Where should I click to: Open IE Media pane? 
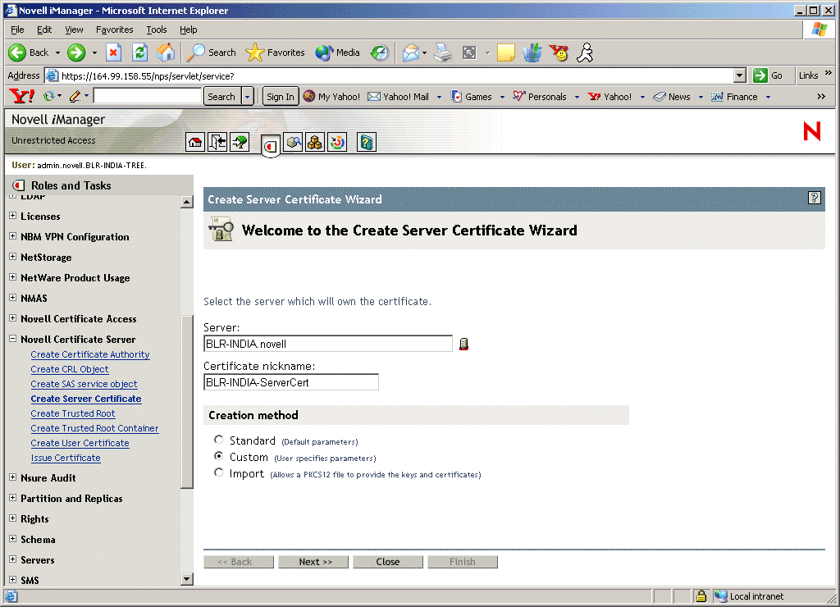(337, 52)
